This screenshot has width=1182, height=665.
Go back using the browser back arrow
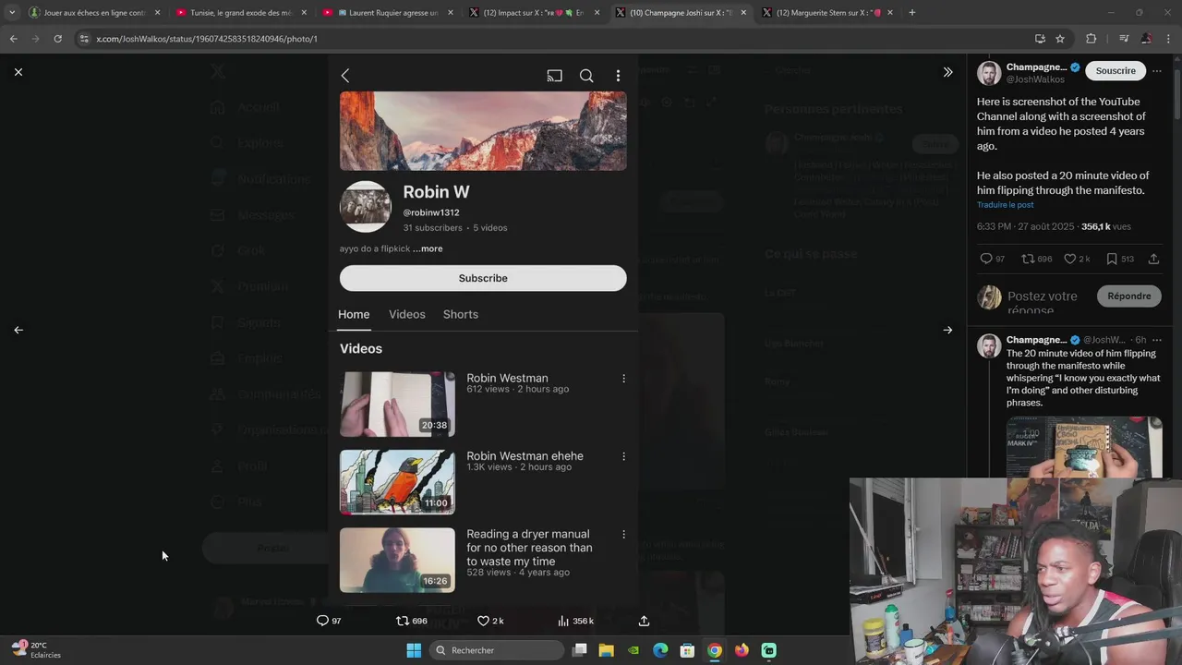(x=13, y=39)
